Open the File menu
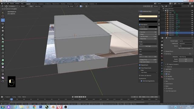This screenshot has width=194, height=109. (5, 4)
